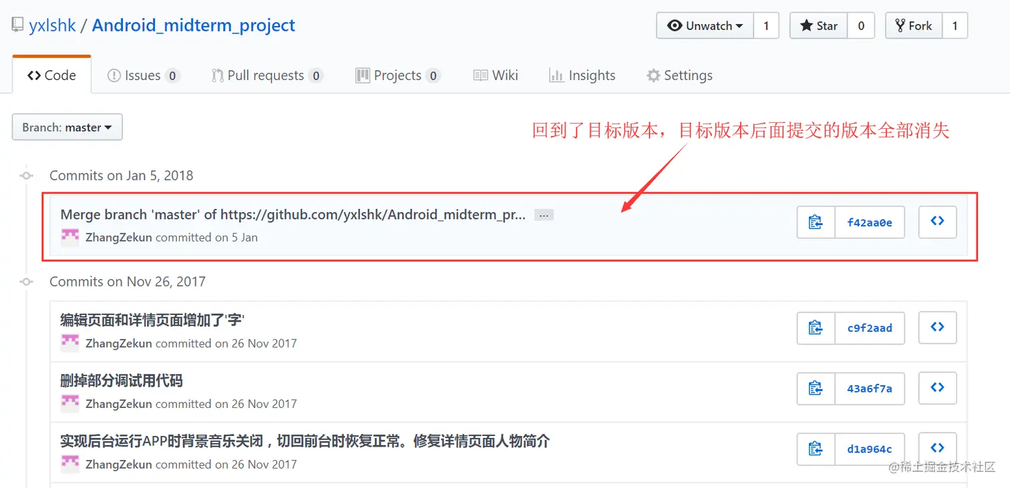Click ZhangZekun avatar on the Merge branch commit
Viewport: 1010px width, 488px height.
70,237
